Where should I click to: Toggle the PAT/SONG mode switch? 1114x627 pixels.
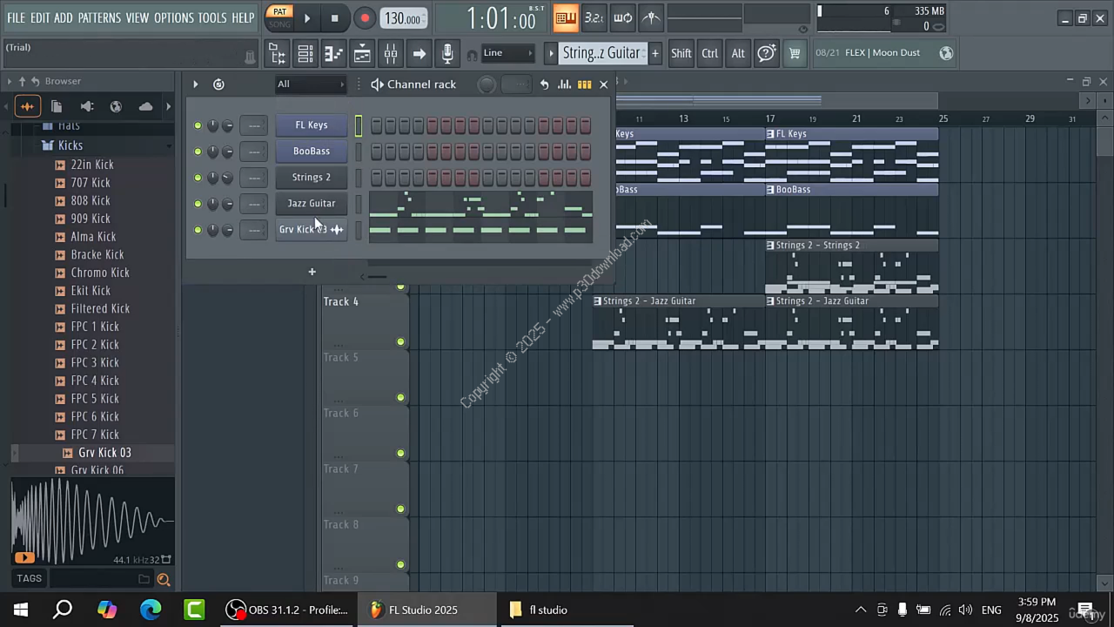279,17
